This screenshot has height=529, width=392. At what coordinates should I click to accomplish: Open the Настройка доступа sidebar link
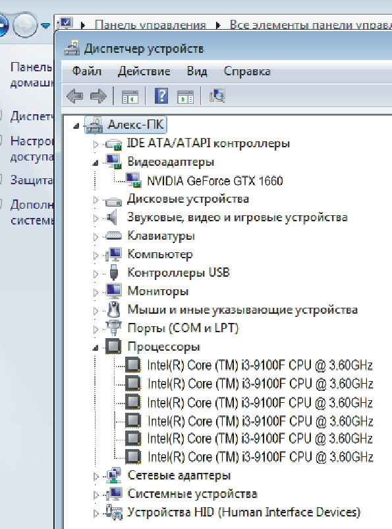click(32, 149)
